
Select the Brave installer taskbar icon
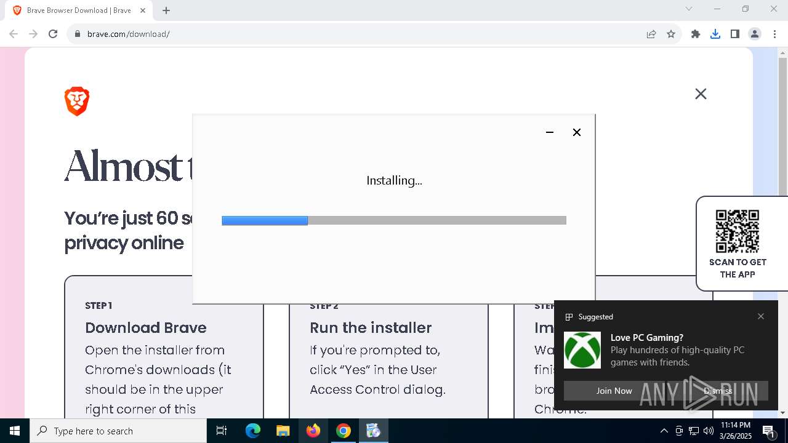[x=374, y=431]
